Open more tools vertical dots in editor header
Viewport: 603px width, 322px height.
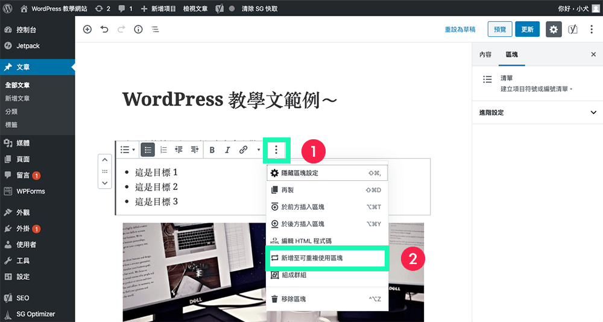coord(592,29)
